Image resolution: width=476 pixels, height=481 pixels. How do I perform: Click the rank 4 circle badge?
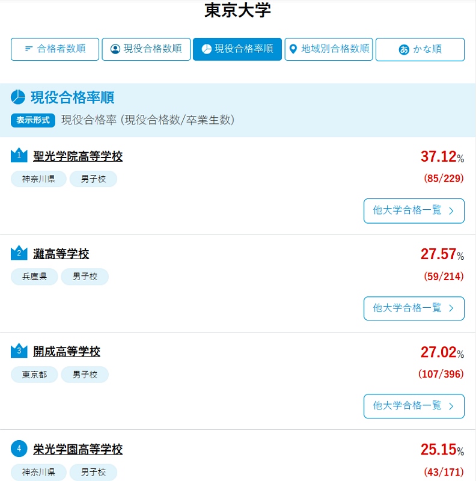point(19,449)
